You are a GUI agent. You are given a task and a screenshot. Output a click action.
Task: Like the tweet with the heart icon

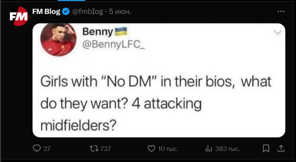click(x=151, y=149)
